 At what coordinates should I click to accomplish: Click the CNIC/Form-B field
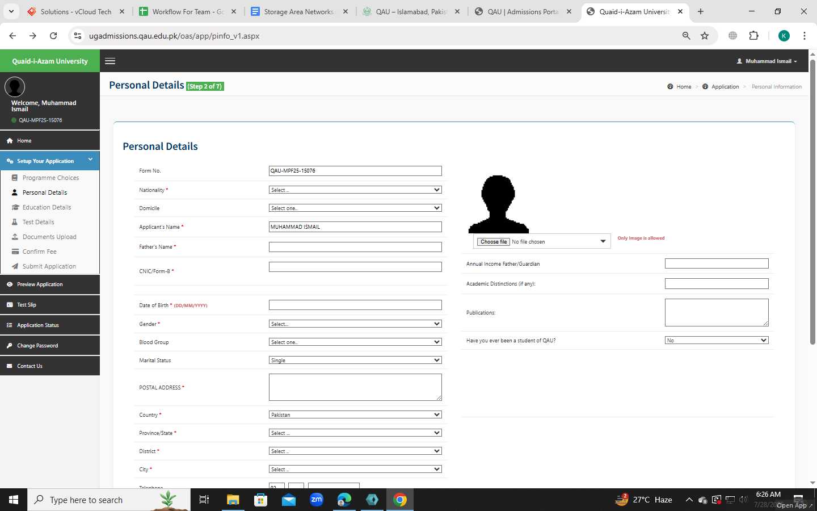coord(355,267)
